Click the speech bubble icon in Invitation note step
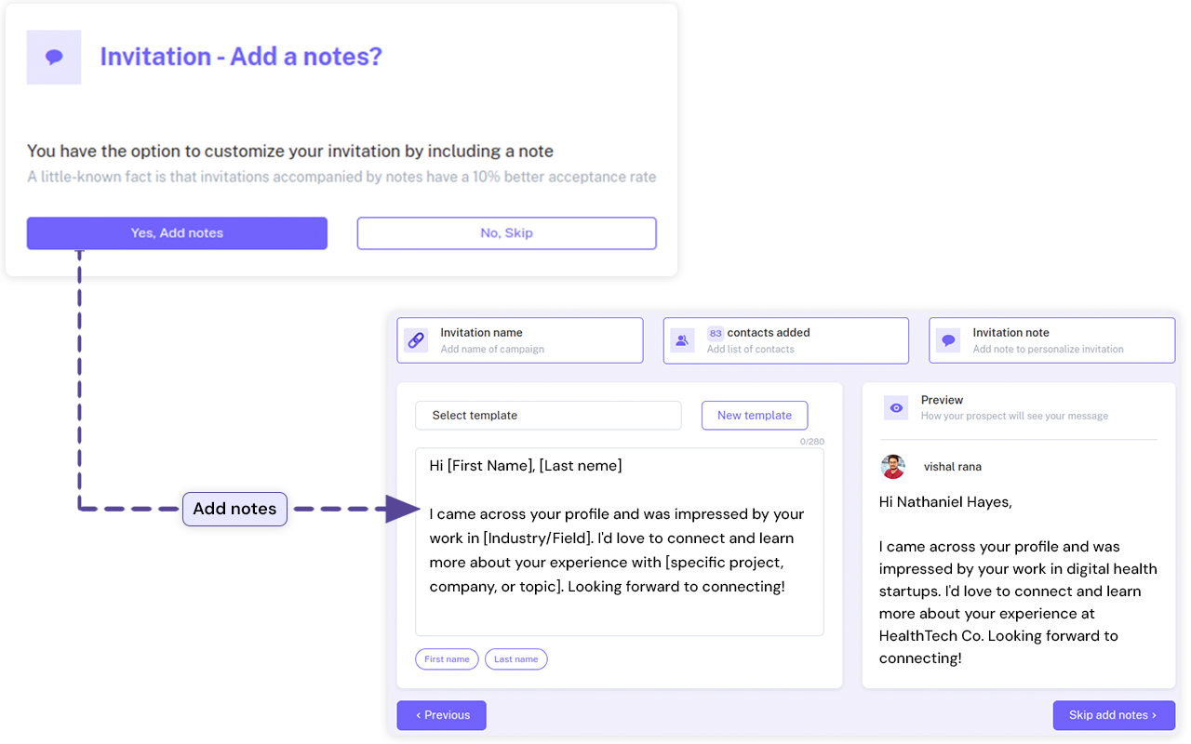The width and height of the screenshot is (1191, 744). point(948,340)
